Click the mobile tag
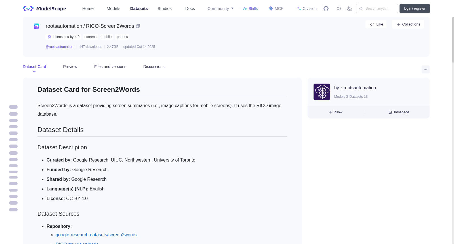 tap(106, 37)
